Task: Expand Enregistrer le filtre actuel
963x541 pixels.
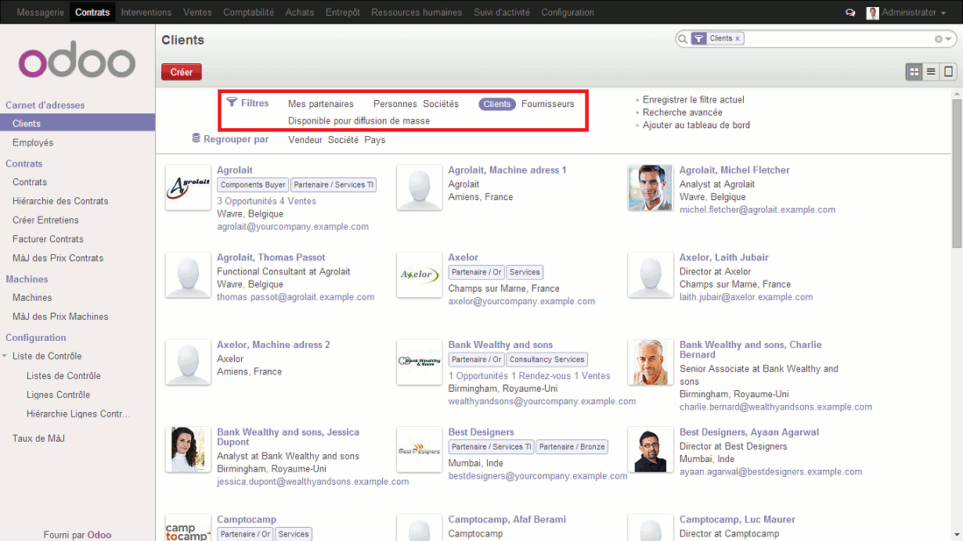Action: [693, 100]
